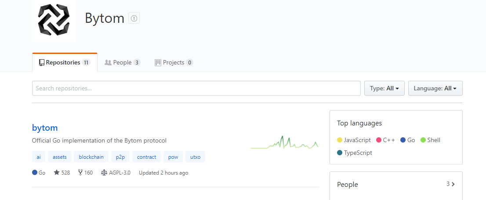Click the Repositories book icon
Viewport: 486px width, 200px height.
pos(42,63)
